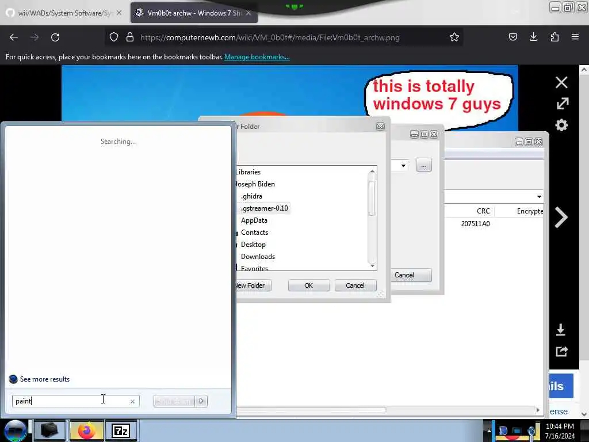Clear the search box with the x
Viewport: 589px width, 442px height.
(133, 401)
